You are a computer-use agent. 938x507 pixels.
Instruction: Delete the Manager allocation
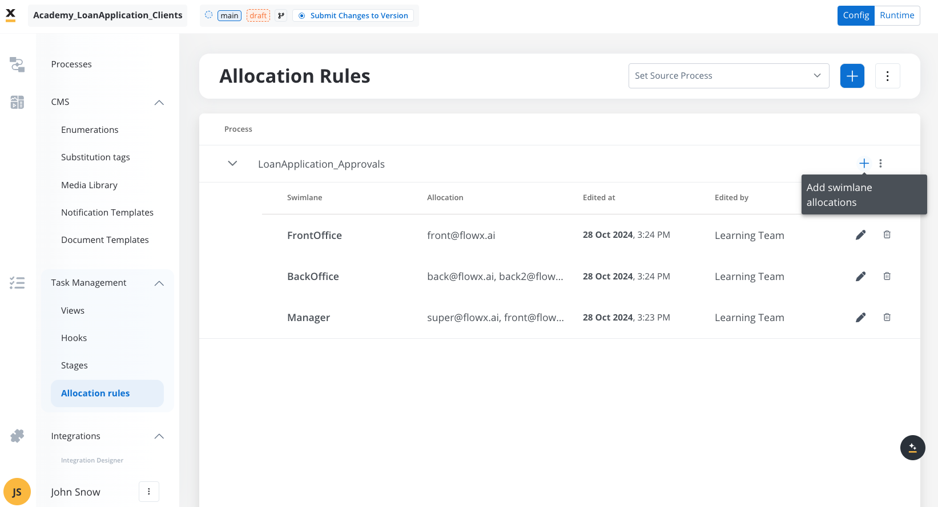(x=887, y=317)
